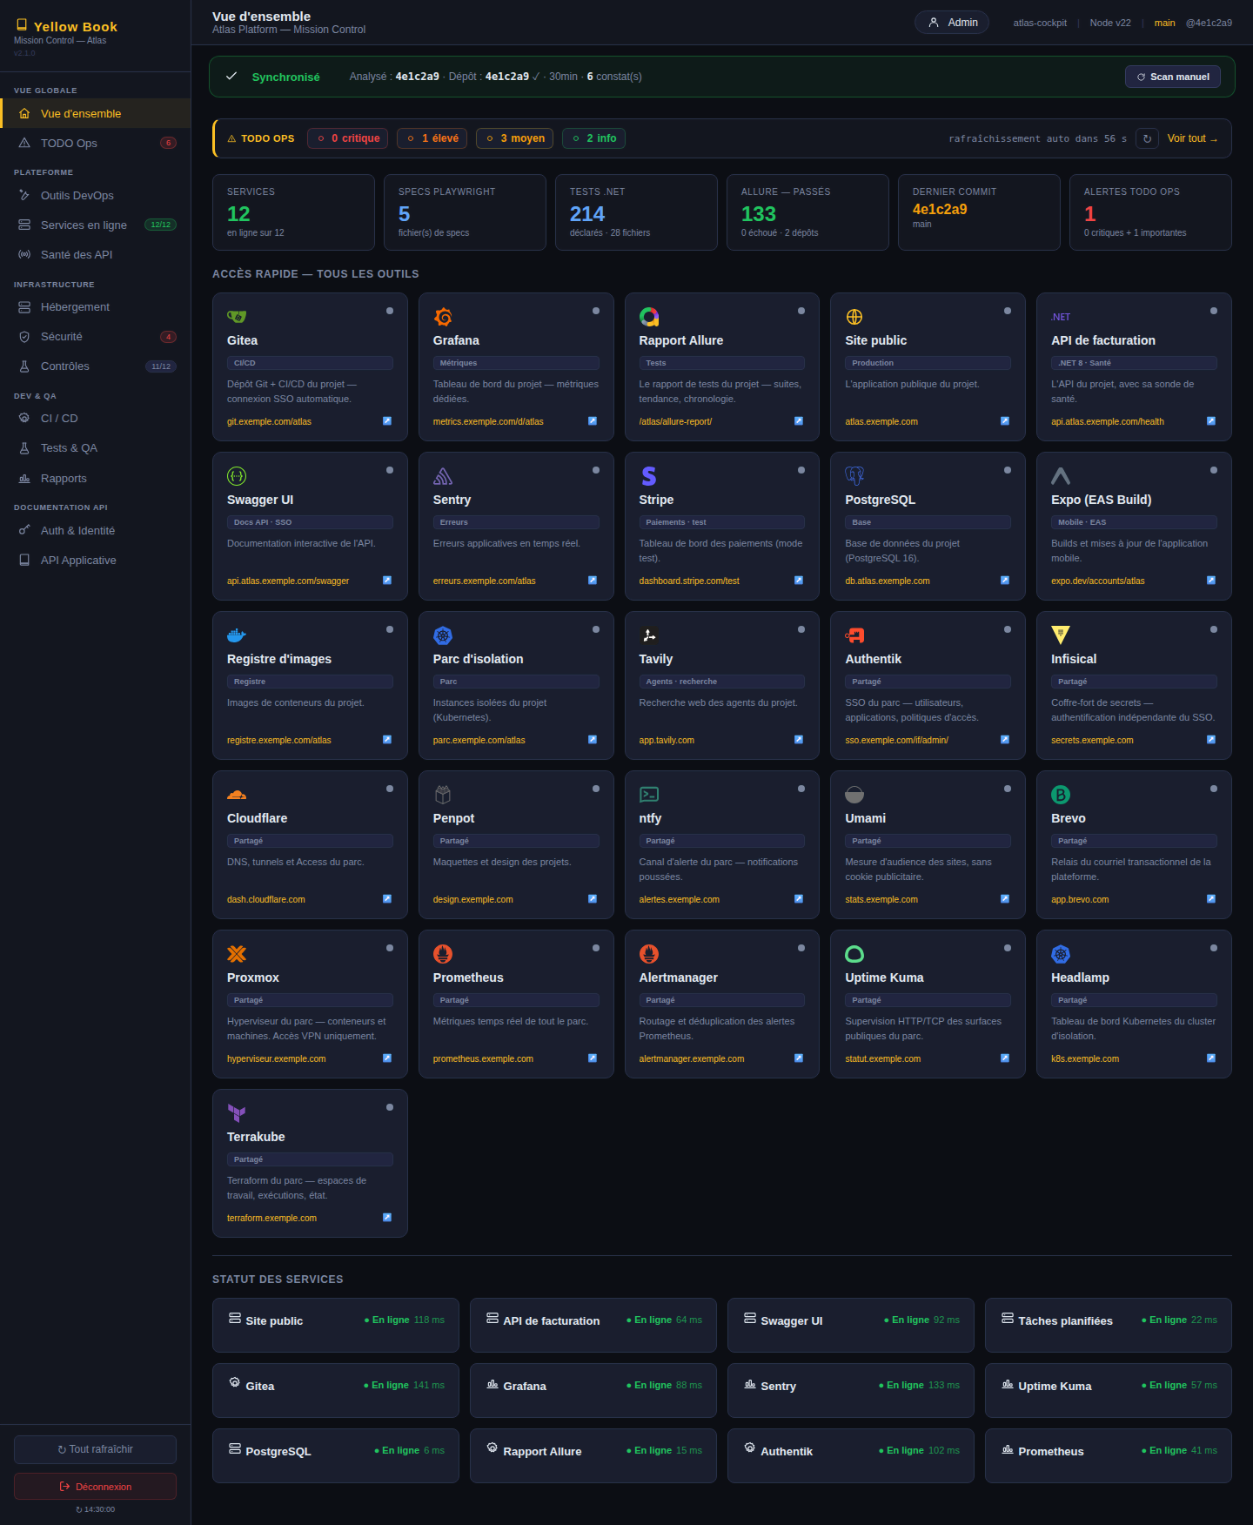Click the PostgreSQL service status card
Image resolution: width=1253 pixels, height=1525 pixels.
tap(336, 1455)
